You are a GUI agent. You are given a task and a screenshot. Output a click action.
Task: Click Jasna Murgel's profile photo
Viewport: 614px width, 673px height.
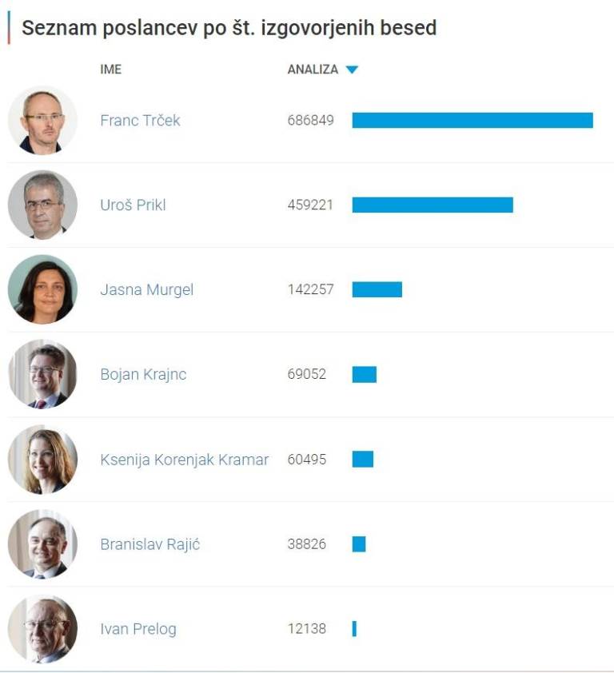42,289
